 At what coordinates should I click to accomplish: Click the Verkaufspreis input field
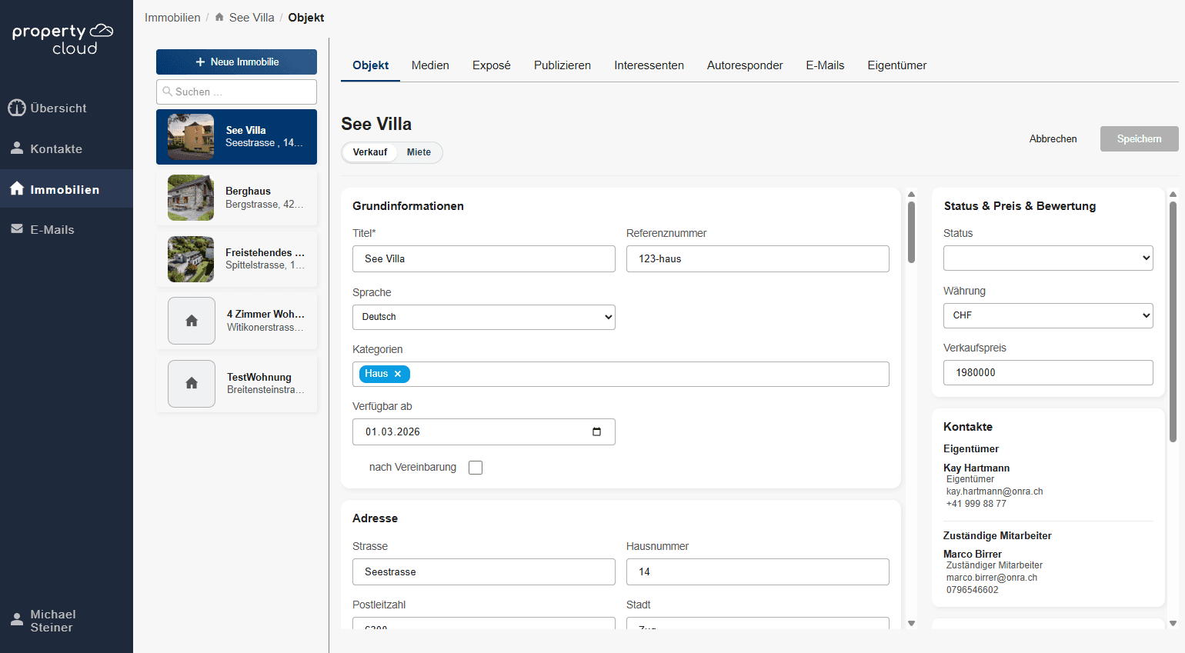(x=1048, y=372)
